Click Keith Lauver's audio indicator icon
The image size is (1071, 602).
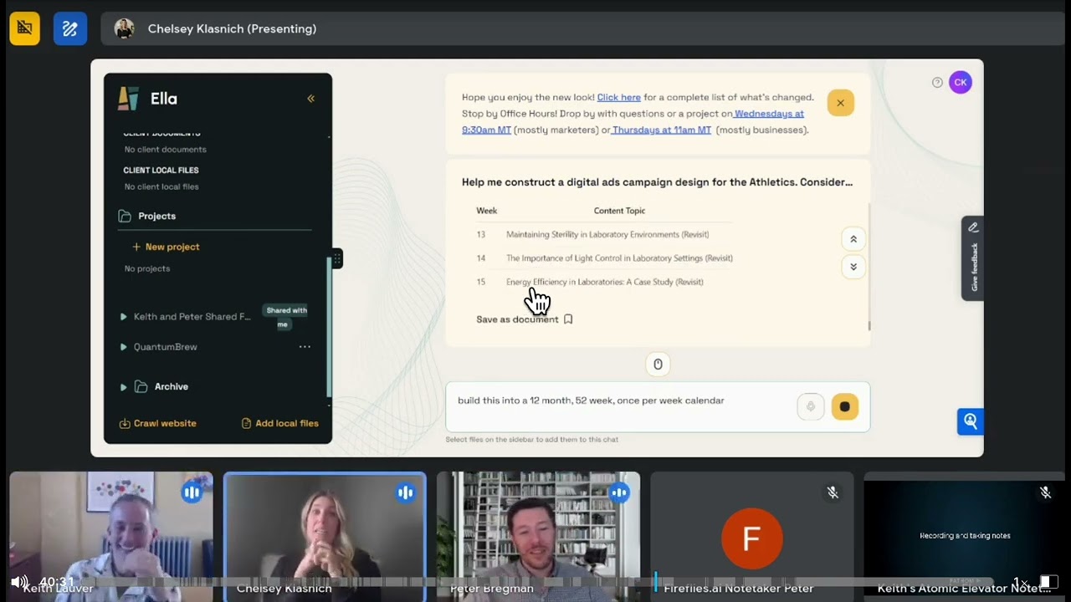pos(192,492)
